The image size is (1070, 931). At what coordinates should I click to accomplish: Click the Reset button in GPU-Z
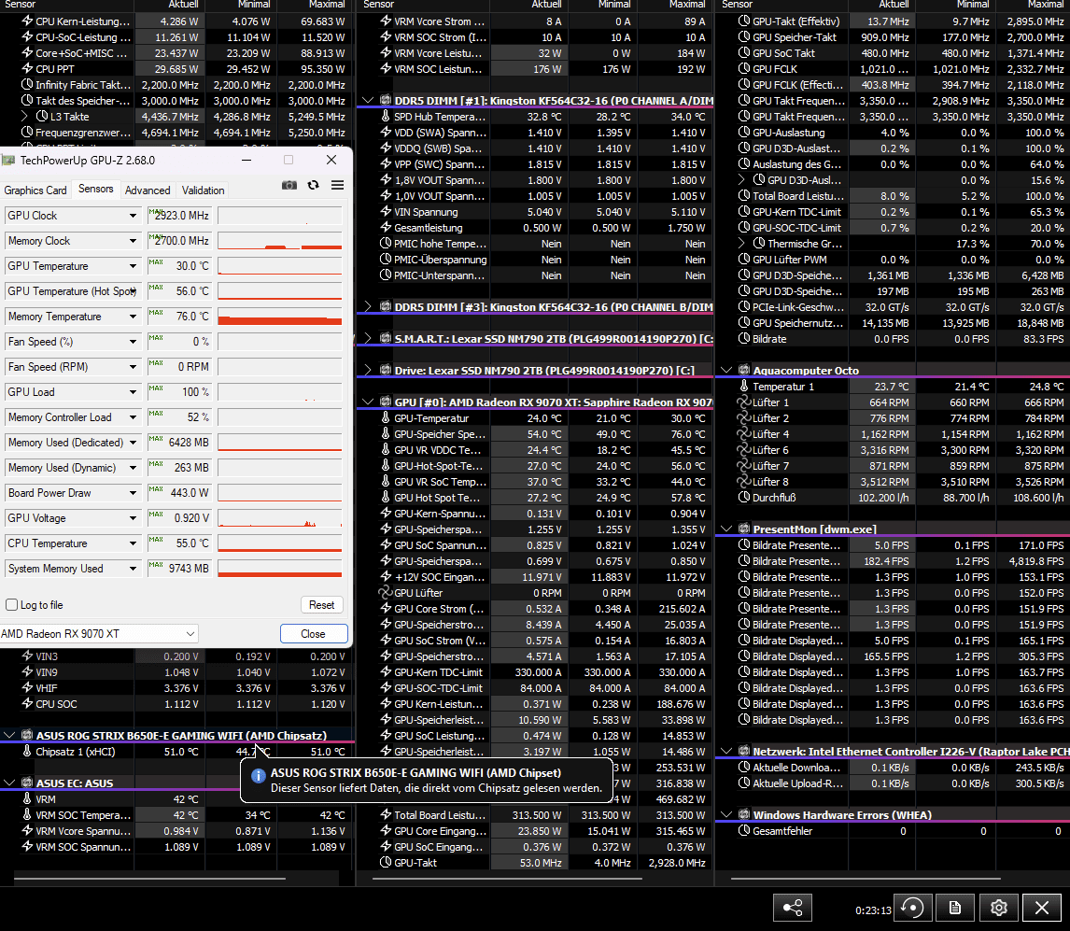(321, 605)
